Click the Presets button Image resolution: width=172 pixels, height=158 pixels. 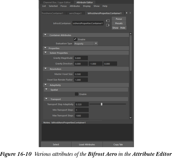119,23
